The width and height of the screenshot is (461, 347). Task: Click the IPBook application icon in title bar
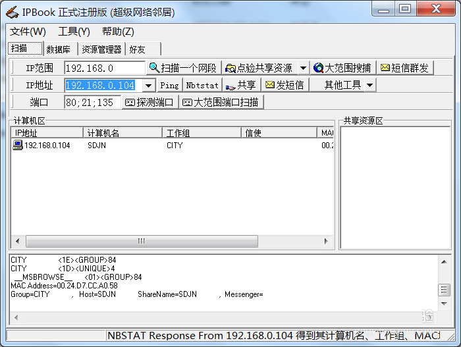pyautogui.click(x=13, y=13)
